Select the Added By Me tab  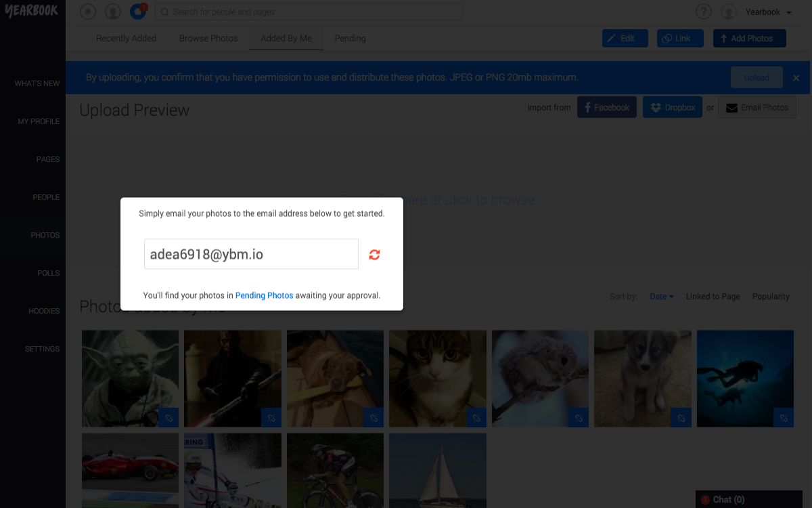(286, 39)
